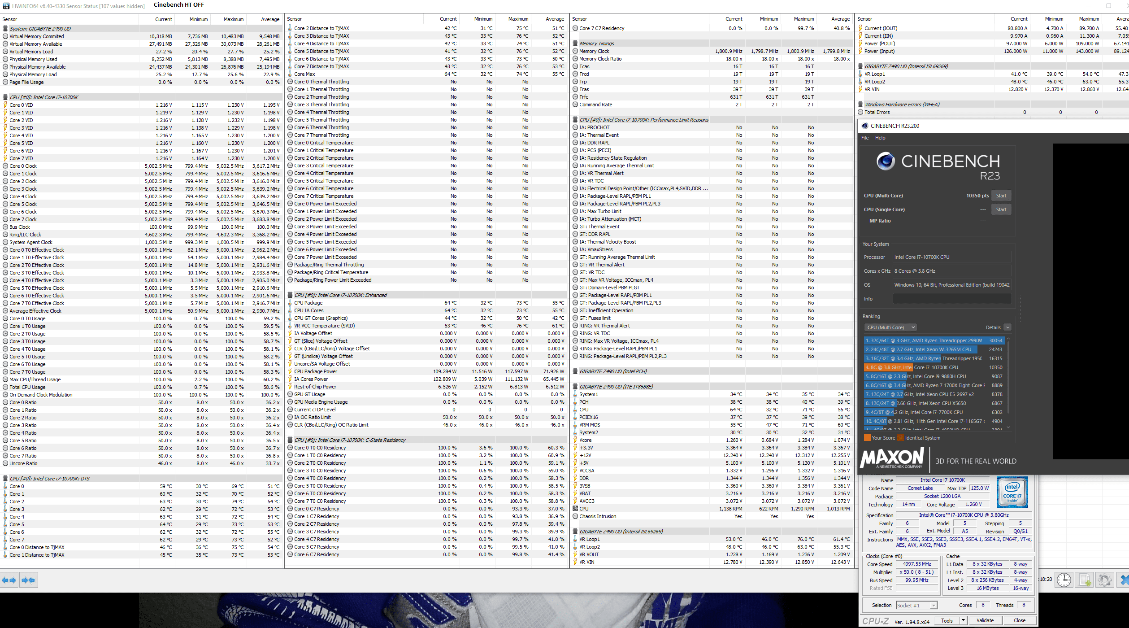
Task: Click the Vcore voltage icon
Action: (x=575, y=440)
